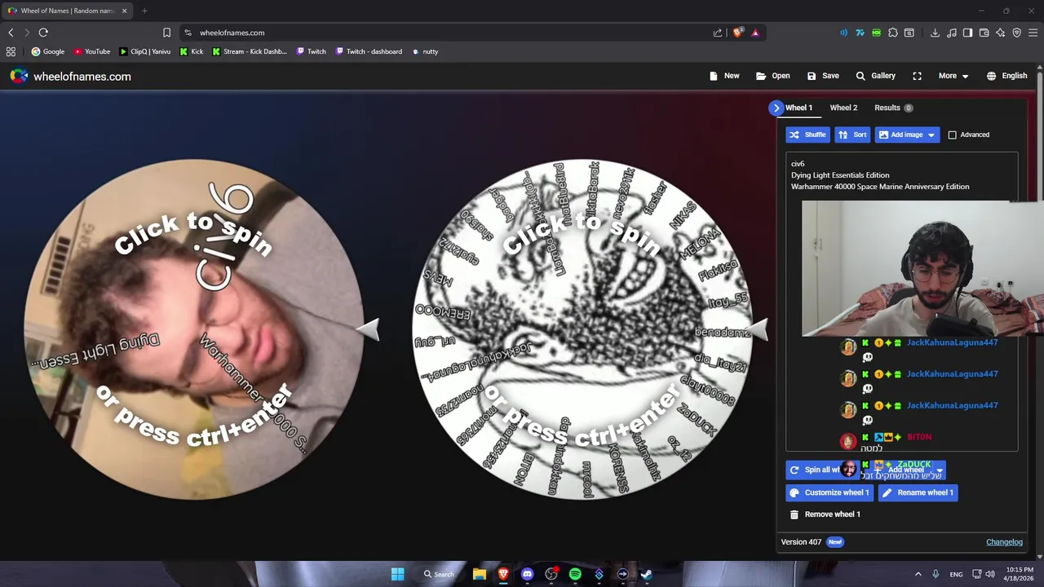This screenshot has height=587, width=1044.
Task: Click the blue sound-wave extension icon
Action: 843,33
